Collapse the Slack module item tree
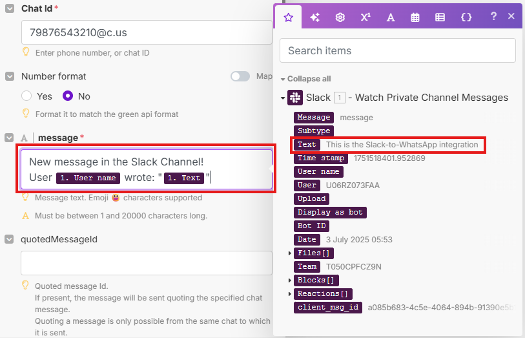Viewport: 525px width, 338px height. [x=283, y=98]
